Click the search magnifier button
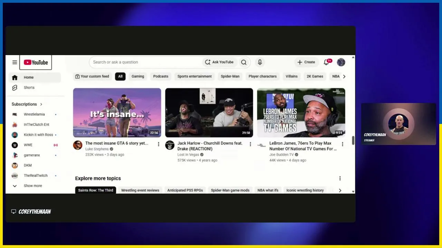 (x=244, y=62)
